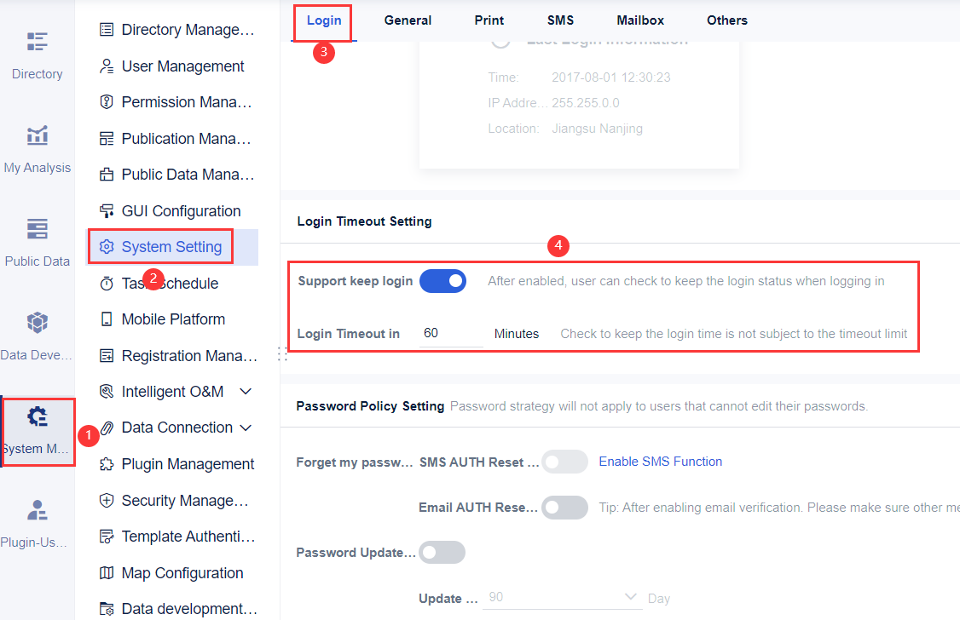
Task: Click the Enable SMS Function link
Action: [x=660, y=461]
